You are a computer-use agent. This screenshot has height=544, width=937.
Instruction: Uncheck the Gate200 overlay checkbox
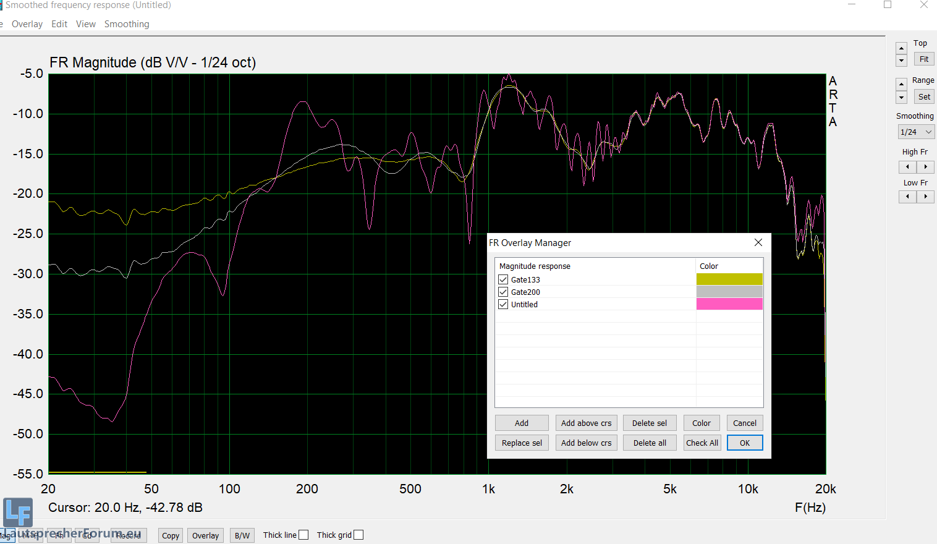(x=503, y=292)
